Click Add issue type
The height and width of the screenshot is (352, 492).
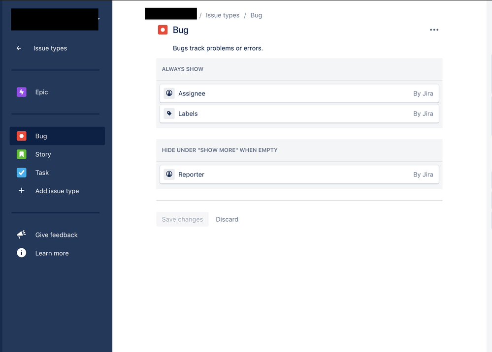click(57, 191)
